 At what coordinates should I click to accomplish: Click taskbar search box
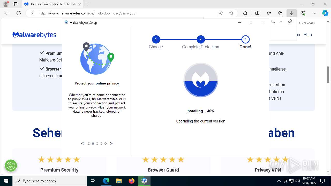[x=50, y=181]
